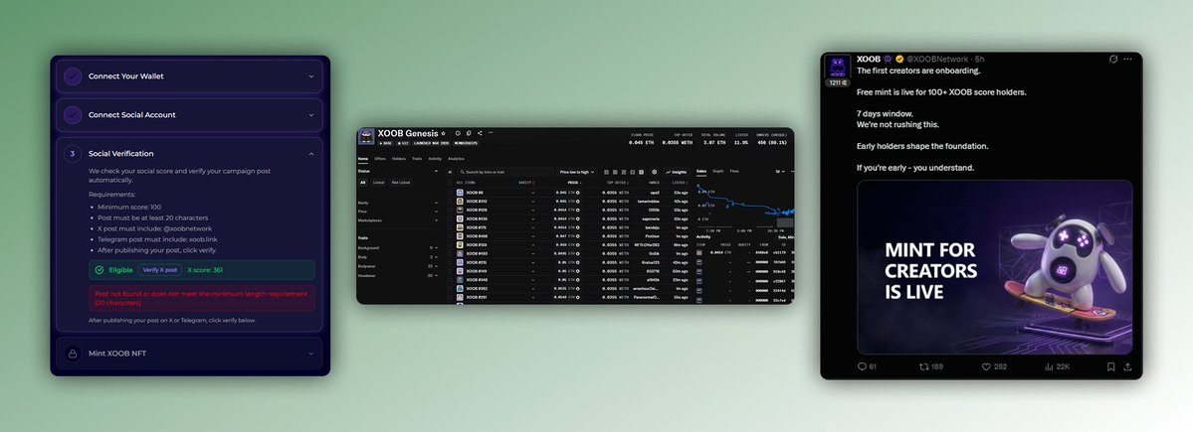Show the Depth chart tab
This screenshot has width=1193, height=432.
tap(718, 171)
